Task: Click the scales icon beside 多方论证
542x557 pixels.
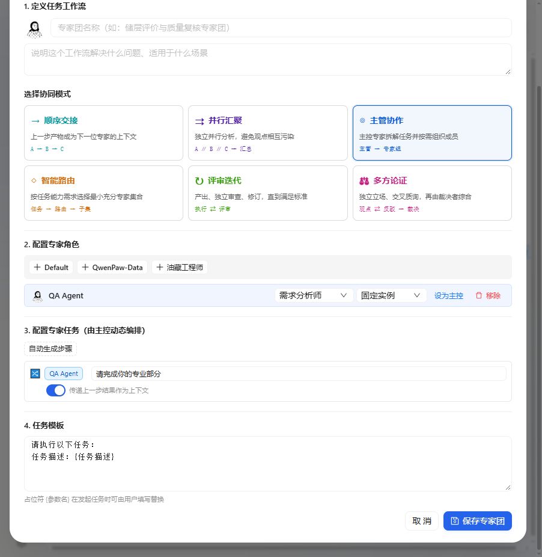Action: pos(364,181)
